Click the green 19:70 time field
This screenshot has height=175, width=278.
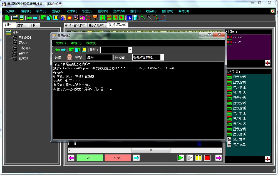coord(90,158)
